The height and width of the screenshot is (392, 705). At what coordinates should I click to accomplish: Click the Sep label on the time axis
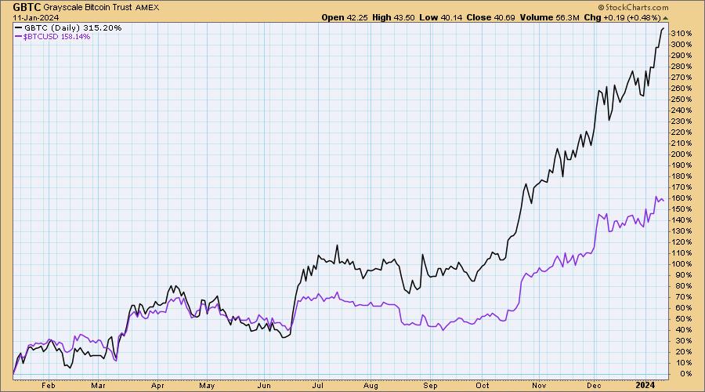coord(430,386)
